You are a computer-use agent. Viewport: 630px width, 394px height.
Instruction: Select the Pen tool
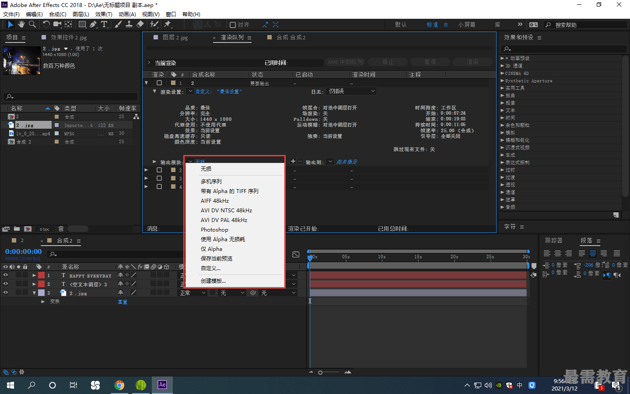point(93,25)
